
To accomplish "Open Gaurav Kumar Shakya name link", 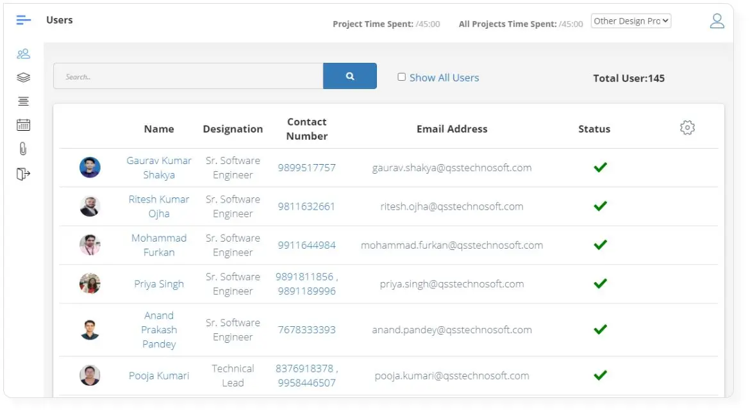I will [x=159, y=167].
